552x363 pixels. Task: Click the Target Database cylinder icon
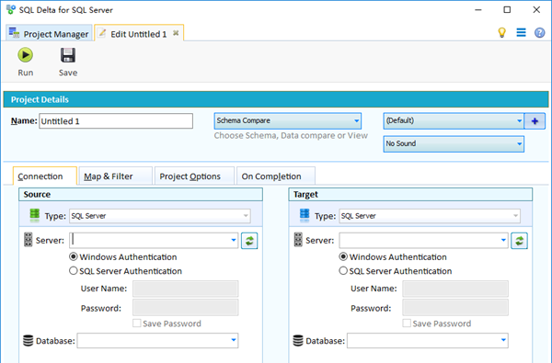point(298,341)
